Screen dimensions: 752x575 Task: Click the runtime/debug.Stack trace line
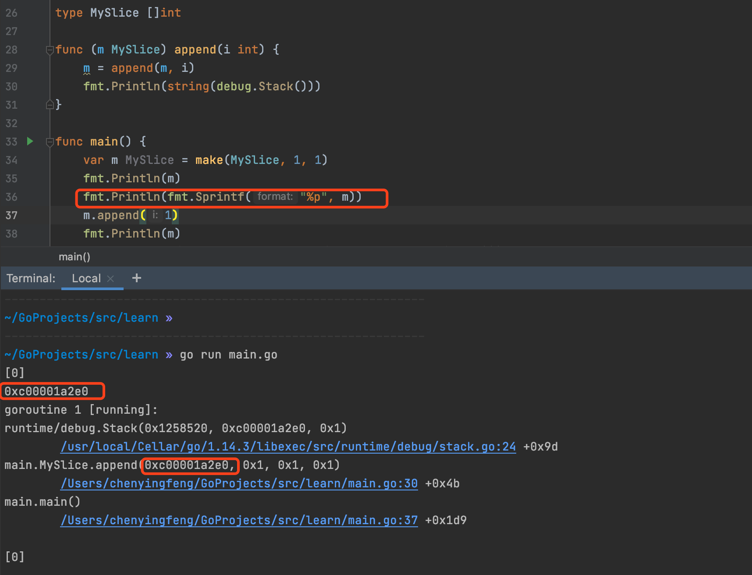(x=176, y=428)
